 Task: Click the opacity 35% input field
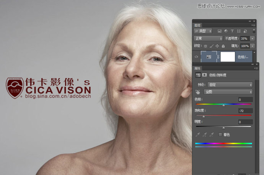[x=245, y=39]
